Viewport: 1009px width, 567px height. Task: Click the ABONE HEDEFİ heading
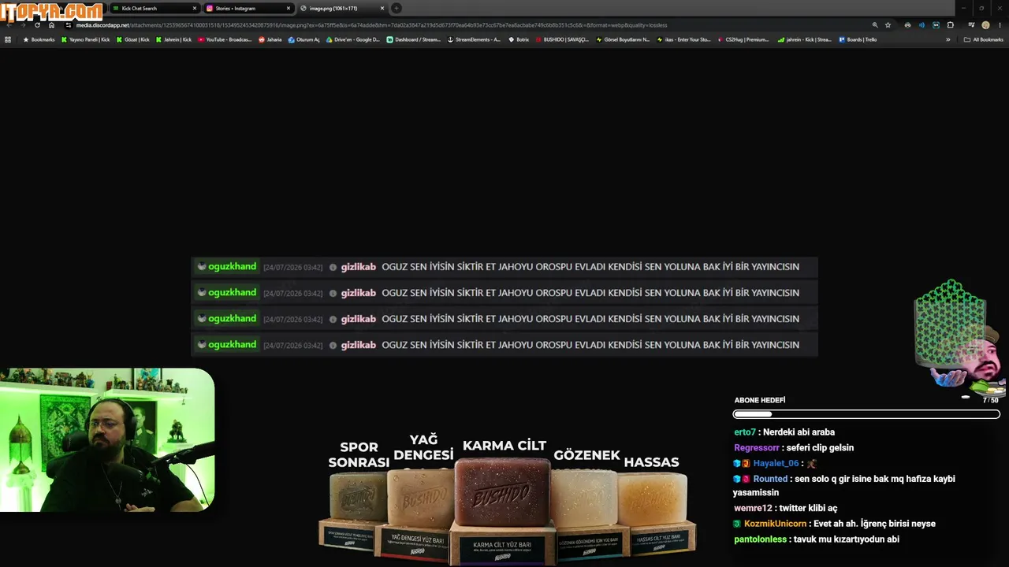coord(760,400)
